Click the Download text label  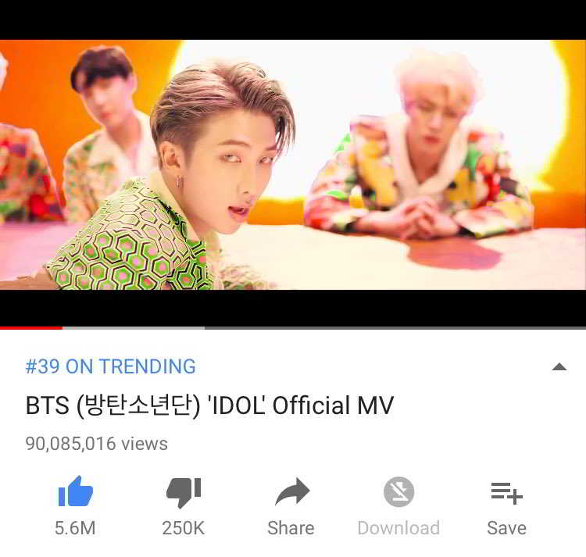(398, 528)
